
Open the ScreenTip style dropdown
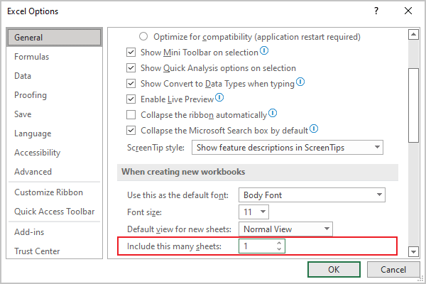point(288,147)
